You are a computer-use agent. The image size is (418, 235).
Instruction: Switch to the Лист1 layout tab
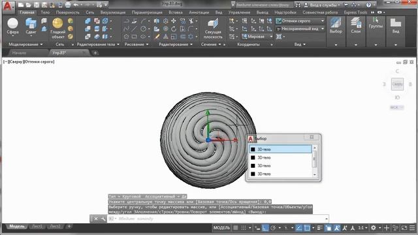coord(37,227)
